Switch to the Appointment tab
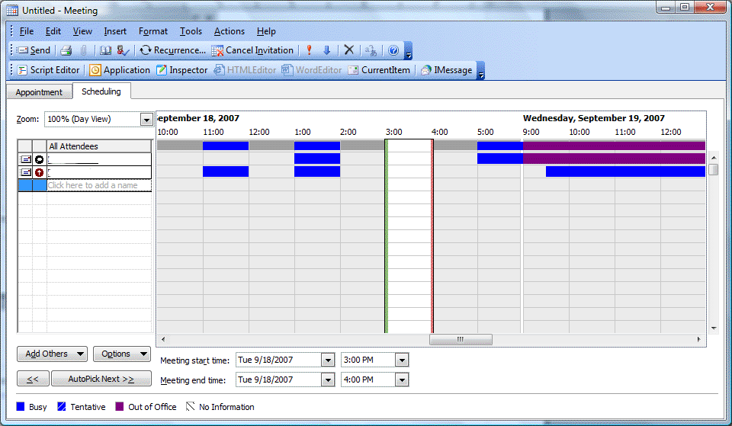 coord(39,92)
